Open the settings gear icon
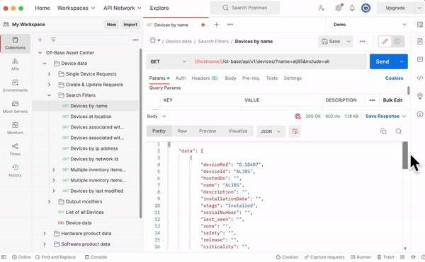 (339, 8)
